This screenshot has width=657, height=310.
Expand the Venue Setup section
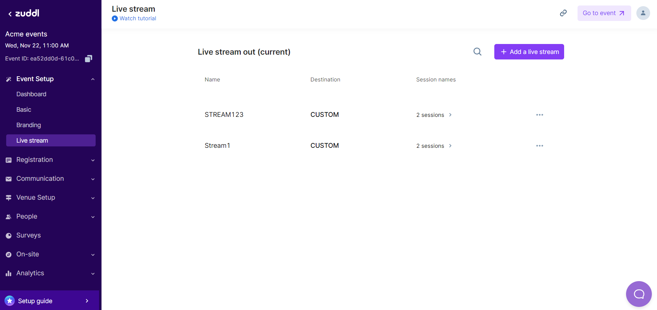[x=93, y=198]
